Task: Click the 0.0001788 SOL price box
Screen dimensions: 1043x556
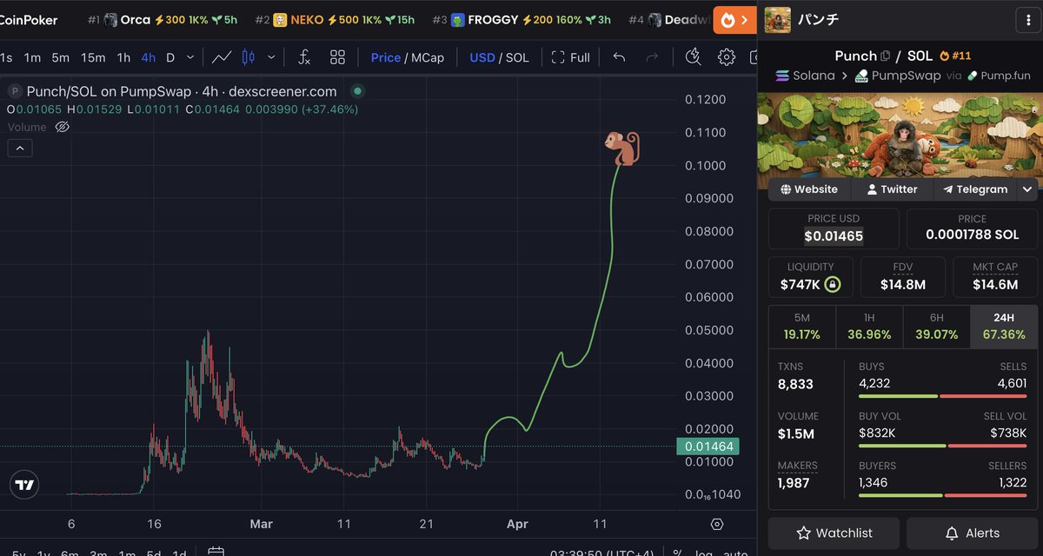Action: [x=972, y=228]
